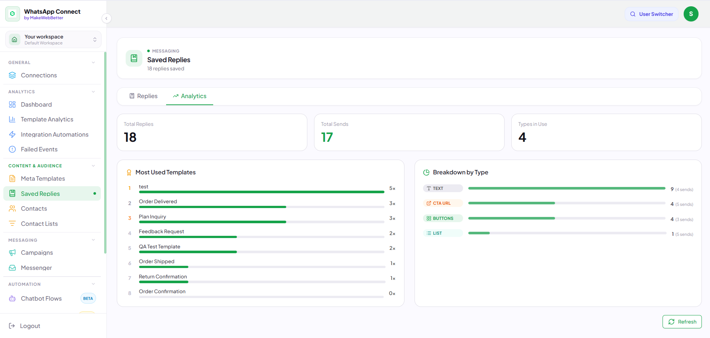
Task: Click the Failed Events alert icon
Action: pyautogui.click(x=12, y=149)
